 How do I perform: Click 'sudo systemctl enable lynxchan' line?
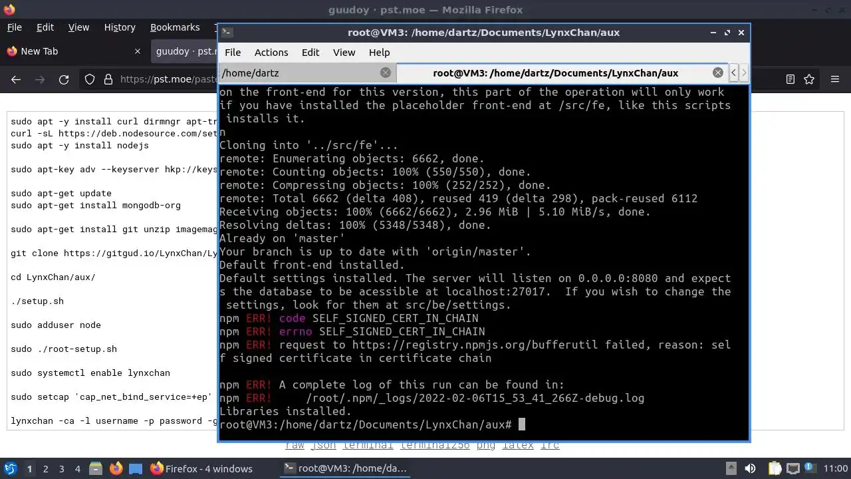(90, 373)
